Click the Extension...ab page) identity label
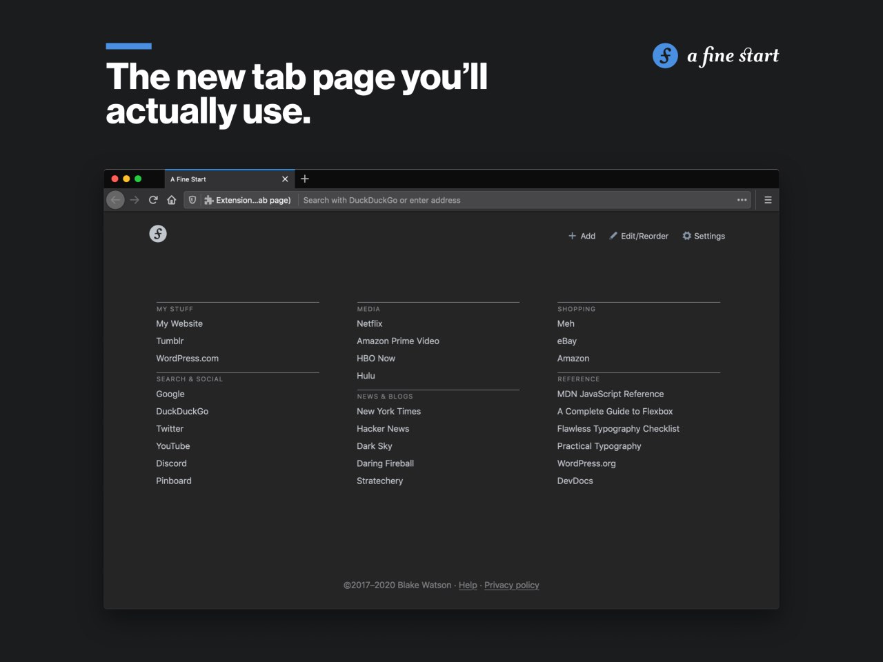 click(253, 200)
